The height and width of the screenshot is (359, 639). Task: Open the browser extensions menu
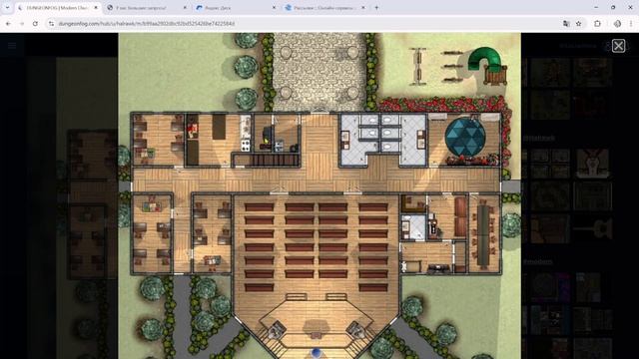coord(597,24)
